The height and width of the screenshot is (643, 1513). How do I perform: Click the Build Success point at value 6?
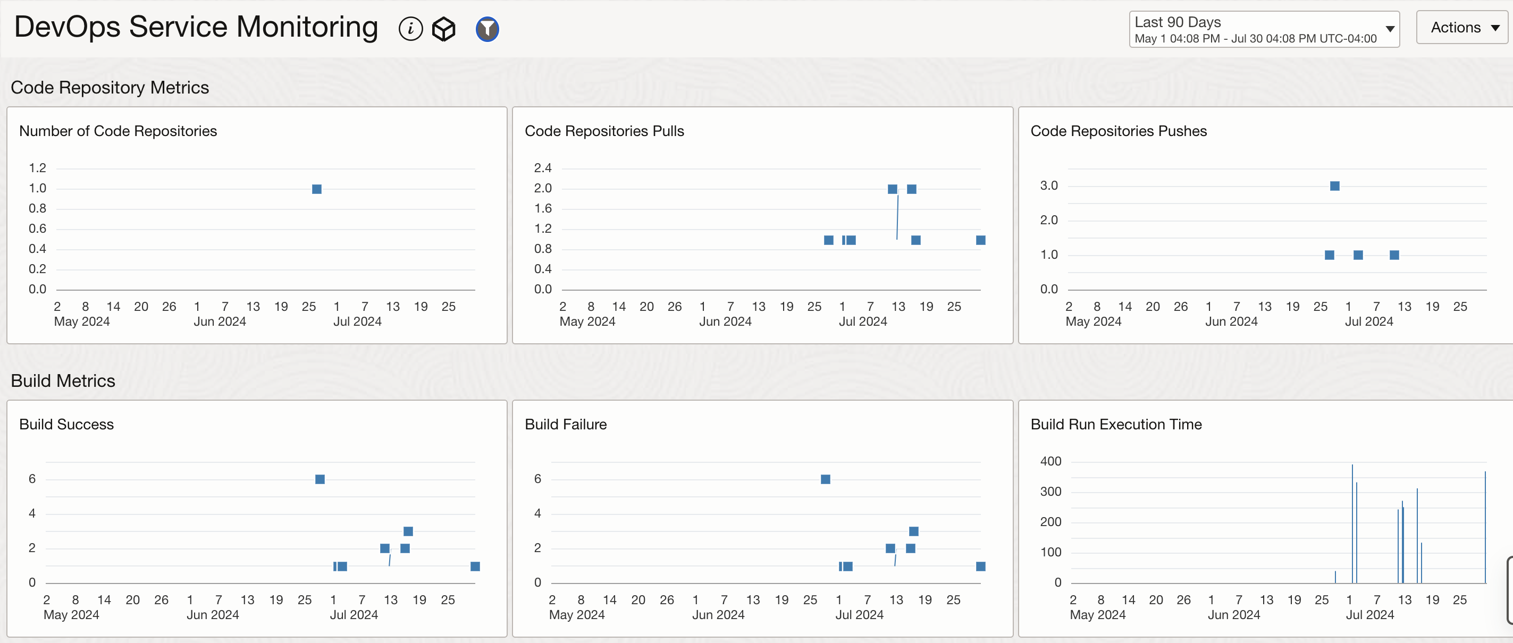(x=320, y=479)
